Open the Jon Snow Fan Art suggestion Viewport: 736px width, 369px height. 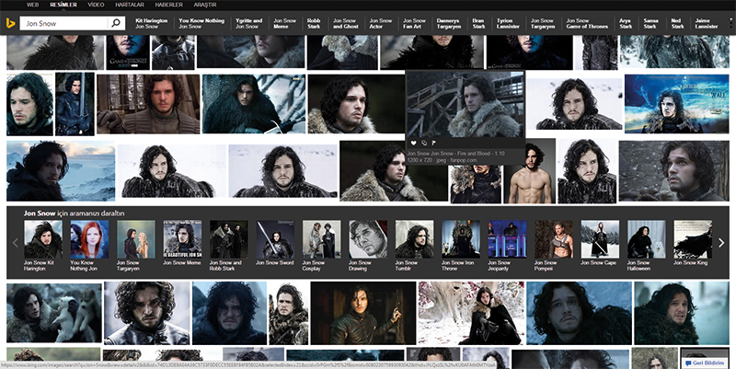tap(414, 24)
